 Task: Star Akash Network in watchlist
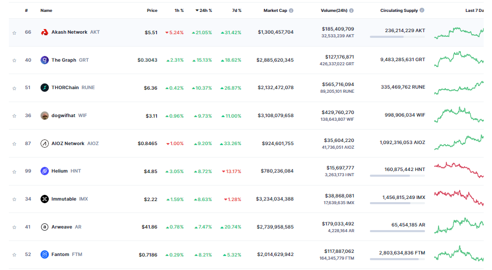click(x=14, y=33)
